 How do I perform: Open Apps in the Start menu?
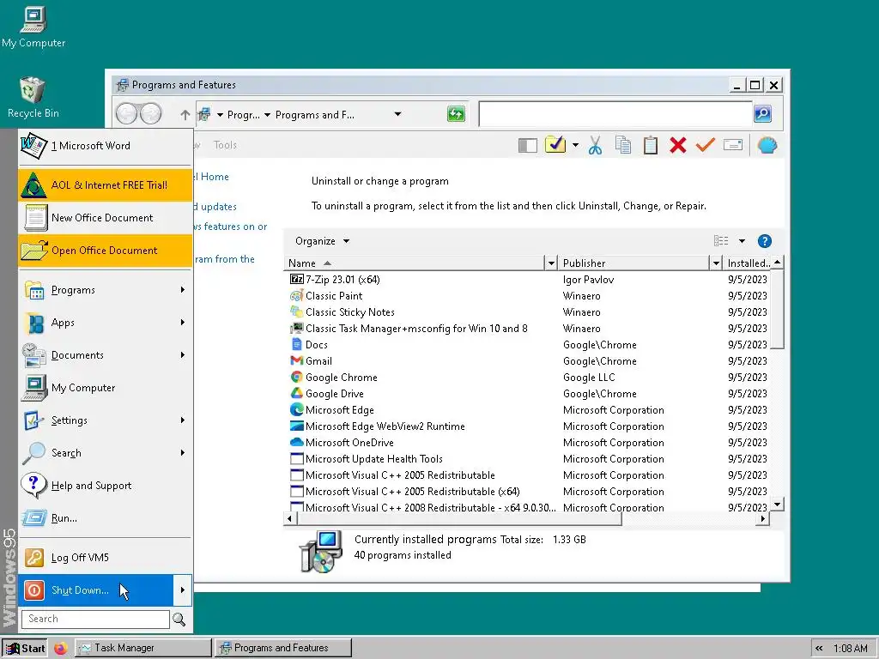(105, 323)
